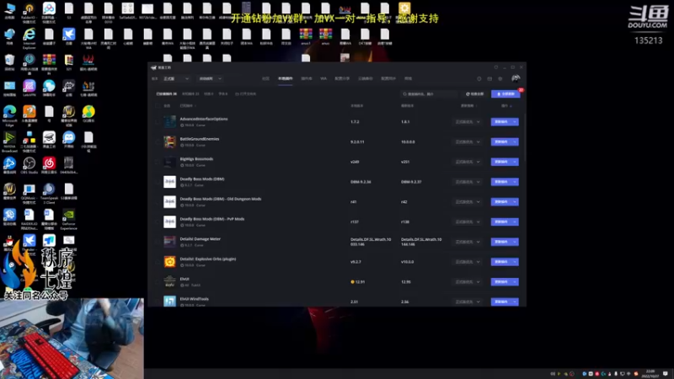
Task: Click the Deadly Boss Mods (DBM) addon icon
Action: [x=169, y=182]
